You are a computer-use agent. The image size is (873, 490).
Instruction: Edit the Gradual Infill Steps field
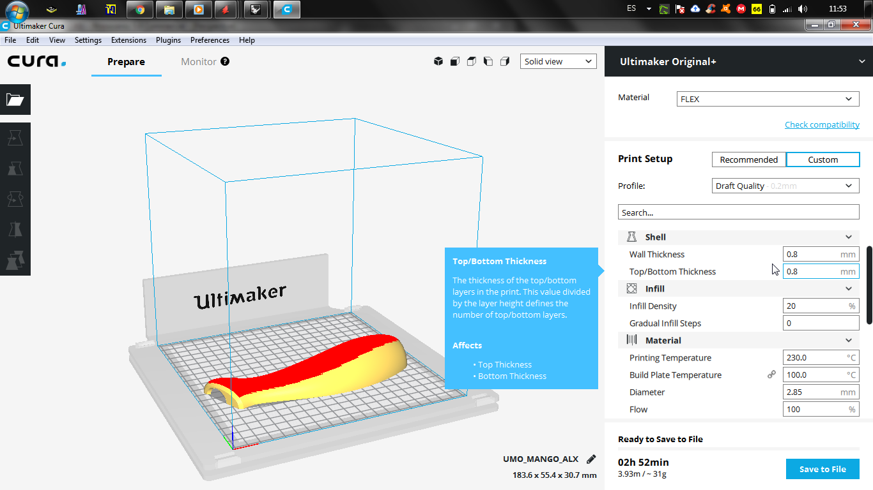821,323
